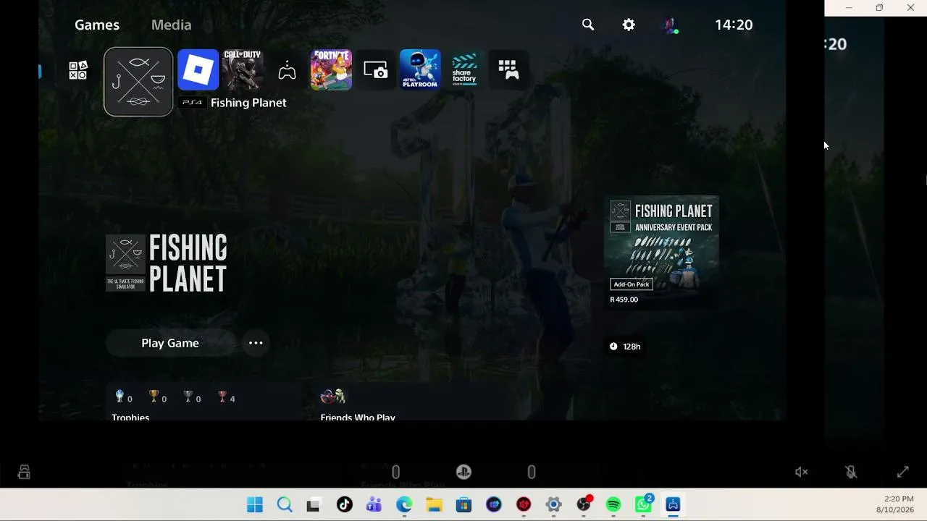Switch to the Media tab

point(171,25)
